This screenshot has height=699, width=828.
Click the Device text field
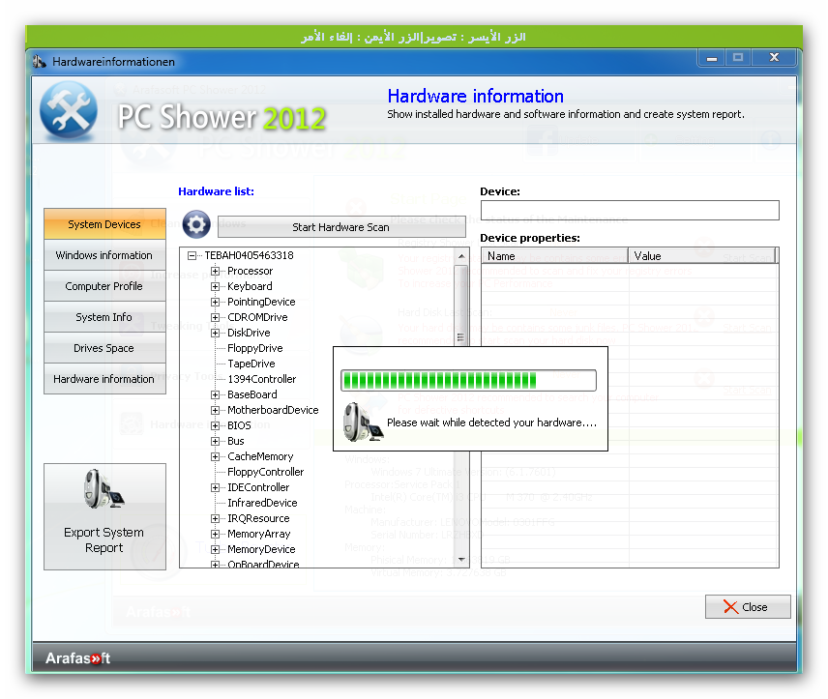point(630,210)
